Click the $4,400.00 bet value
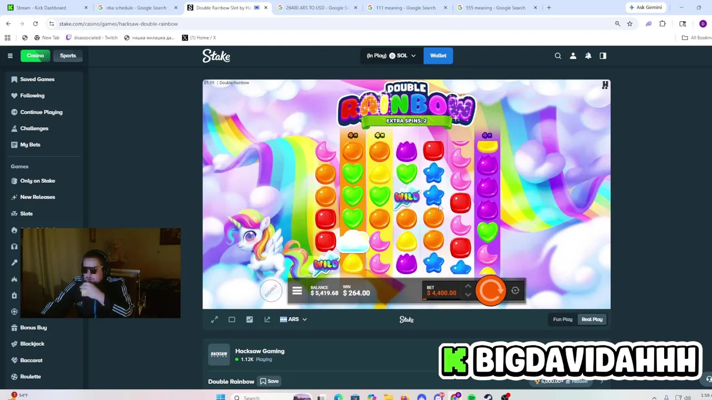Viewport: 712px width, 400px height. [441, 293]
